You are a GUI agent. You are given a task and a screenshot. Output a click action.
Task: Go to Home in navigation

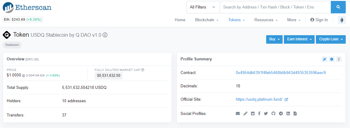[x=180, y=20]
